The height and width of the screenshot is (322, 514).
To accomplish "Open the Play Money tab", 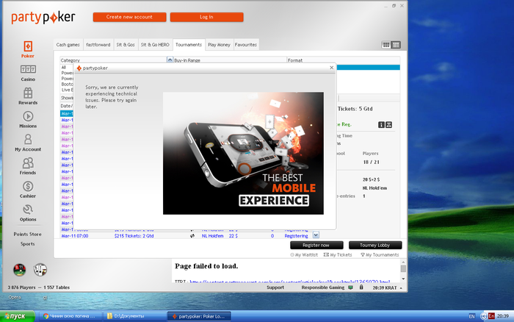I will point(219,45).
